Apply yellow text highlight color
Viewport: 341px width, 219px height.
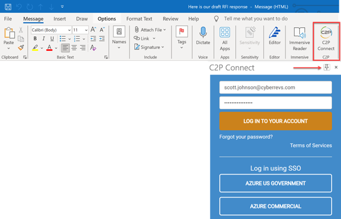tap(35, 48)
